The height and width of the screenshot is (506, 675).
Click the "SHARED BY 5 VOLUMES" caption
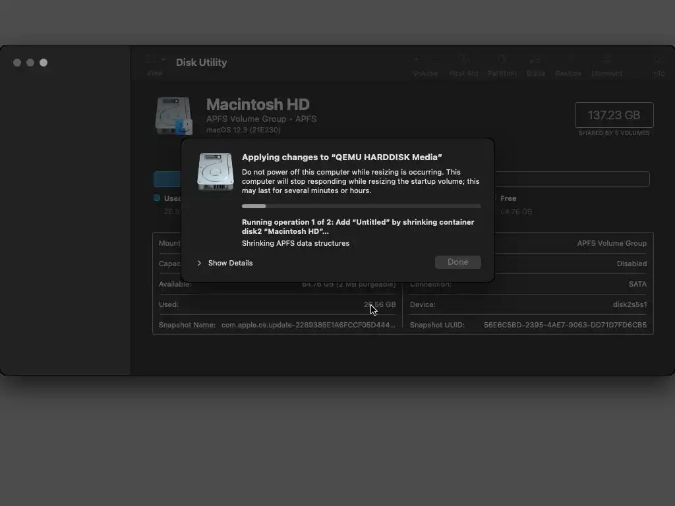pos(614,133)
